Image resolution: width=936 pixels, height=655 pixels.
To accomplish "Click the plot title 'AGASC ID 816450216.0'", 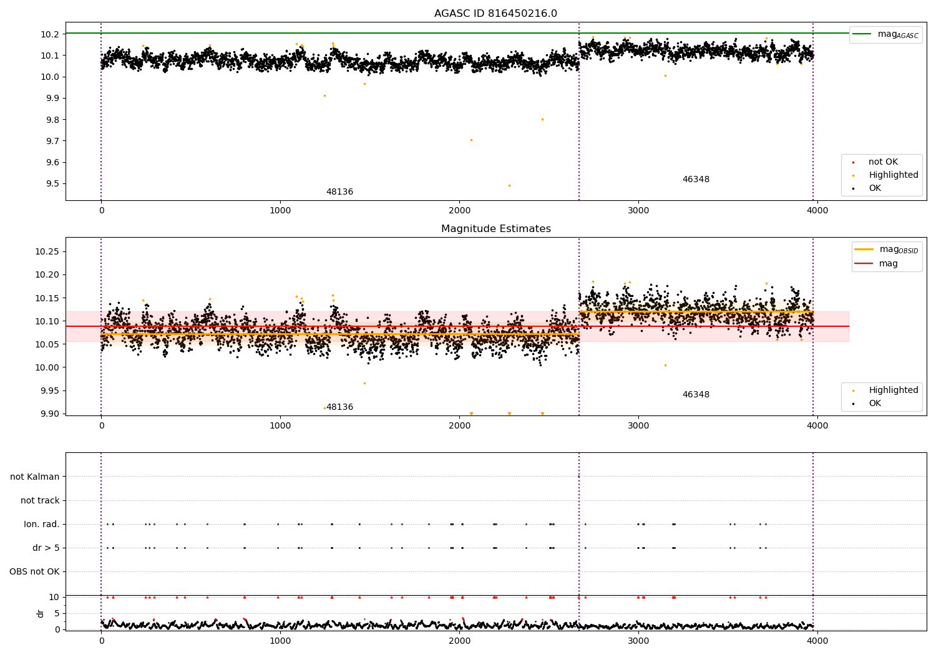I will tap(495, 14).
